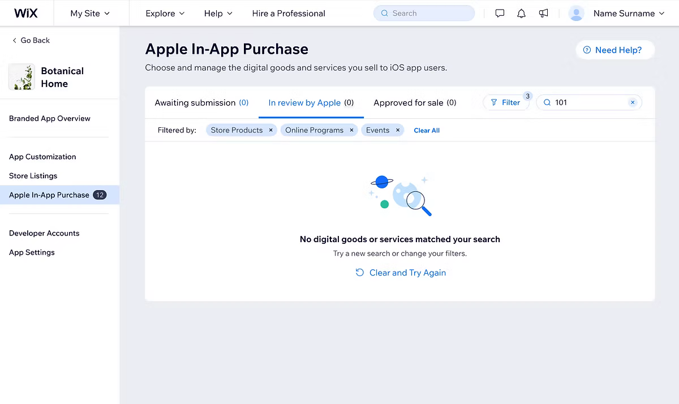The height and width of the screenshot is (404, 679).
Task: Open the Name Surname account menu
Action: point(629,13)
